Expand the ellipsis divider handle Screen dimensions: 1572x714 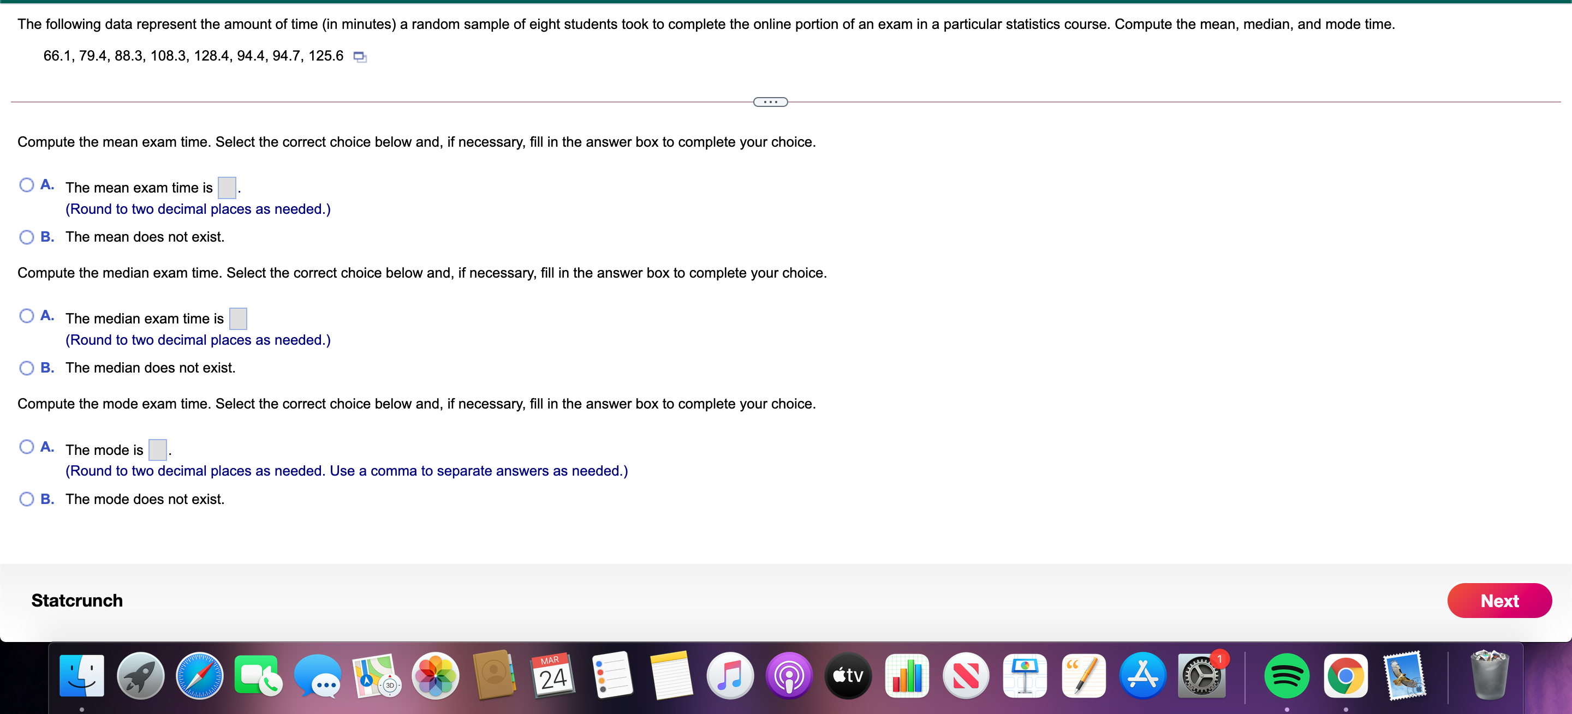(x=770, y=102)
